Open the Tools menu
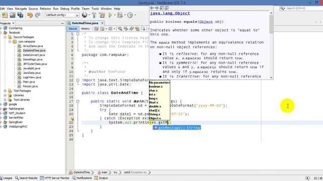Screen dimensions: 323x181 [95, 9]
